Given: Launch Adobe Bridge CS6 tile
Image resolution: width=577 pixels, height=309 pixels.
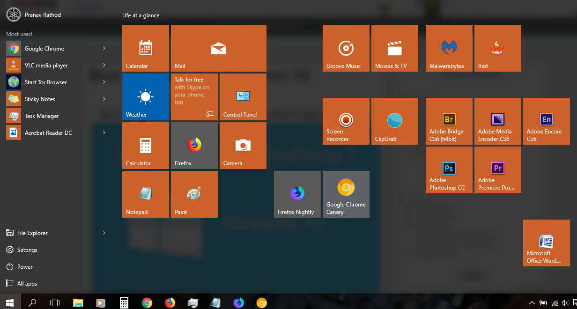Looking at the screenshot, I should (449, 121).
